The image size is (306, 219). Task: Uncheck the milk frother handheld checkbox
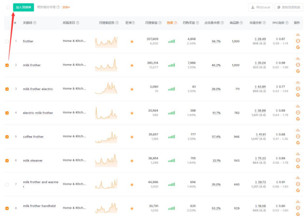7,208
